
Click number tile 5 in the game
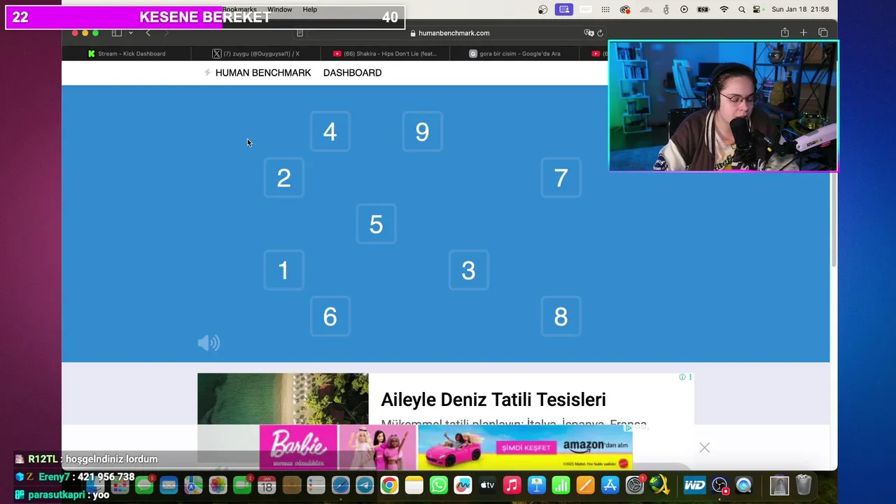(x=376, y=224)
